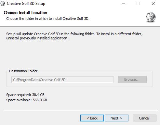Cancel the installation
The height and width of the screenshot is (125, 160).
144,118
